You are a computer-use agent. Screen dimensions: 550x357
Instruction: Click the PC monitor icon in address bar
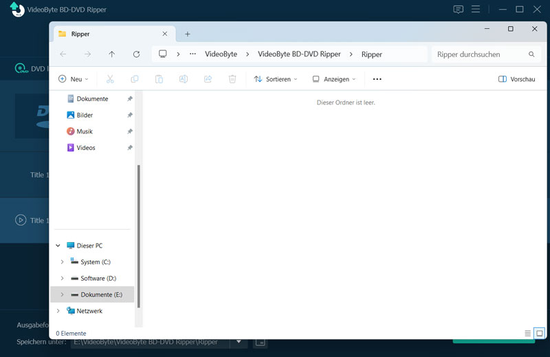coord(163,54)
